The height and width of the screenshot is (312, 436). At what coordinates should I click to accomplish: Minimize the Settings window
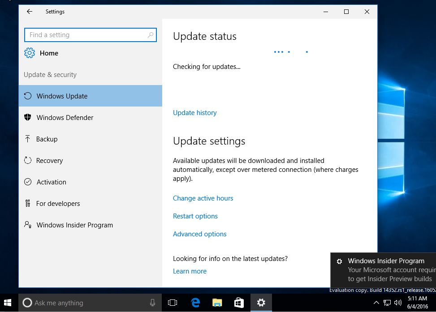(x=326, y=11)
